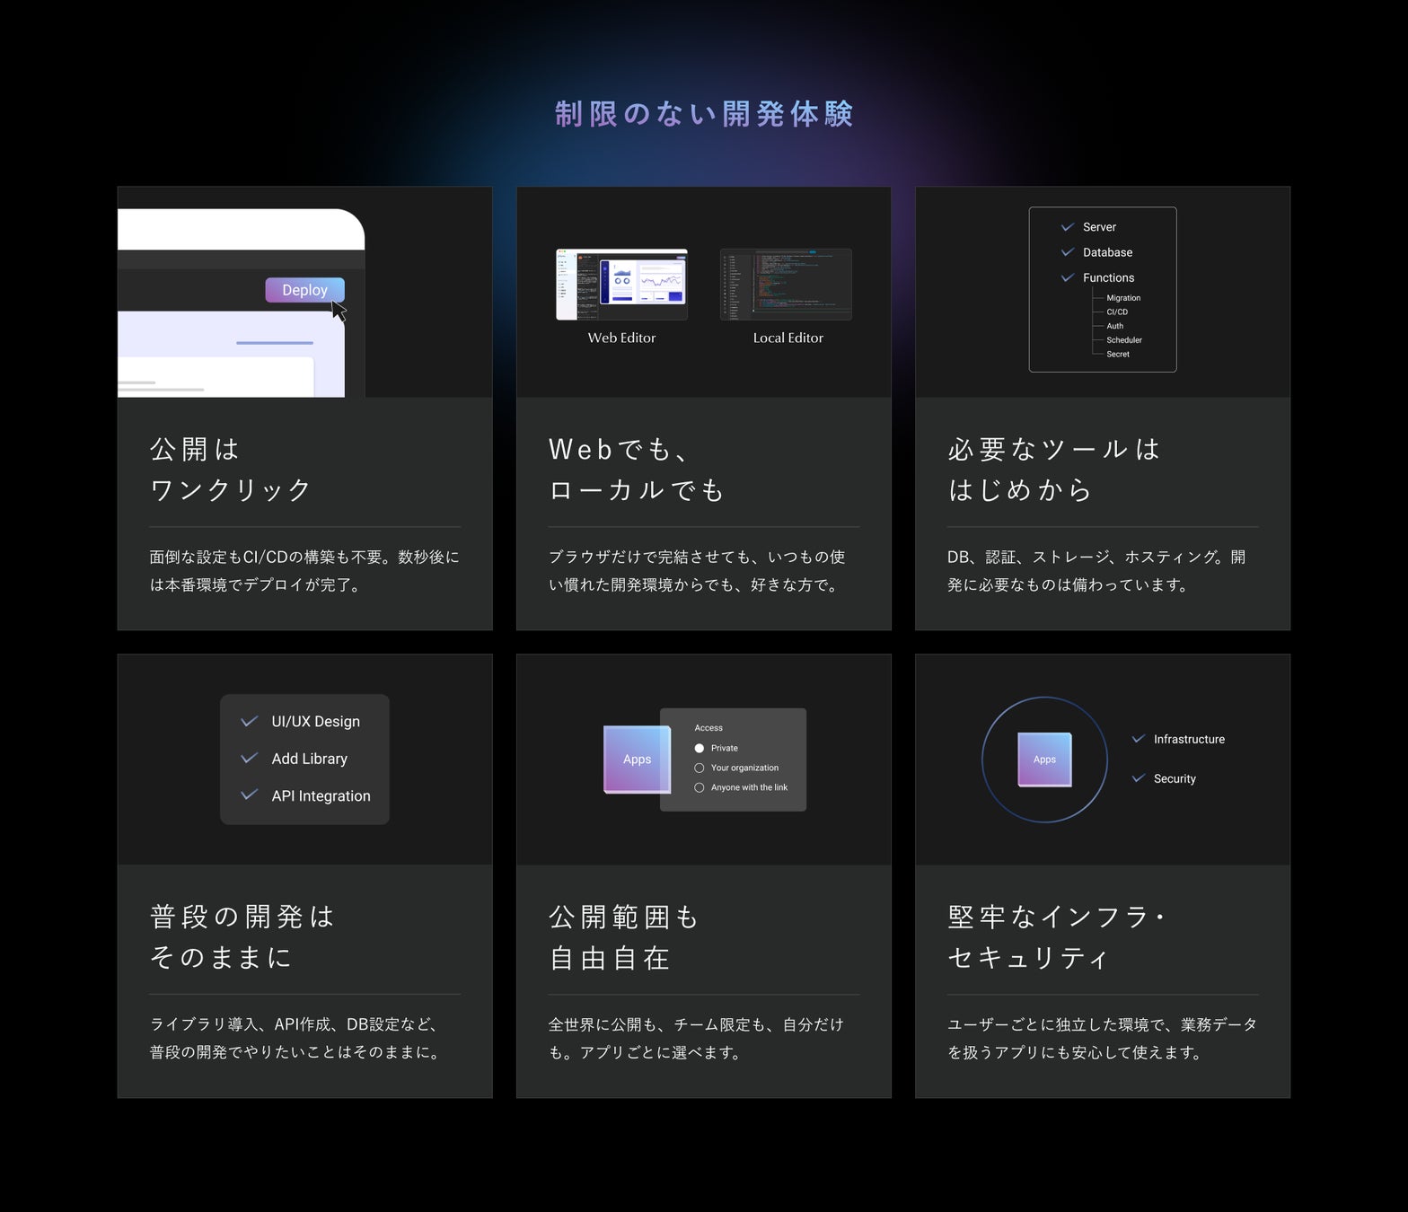The image size is (1408, 1212).
Task: Click the Add Library checkmark
Action: point(250,758)
